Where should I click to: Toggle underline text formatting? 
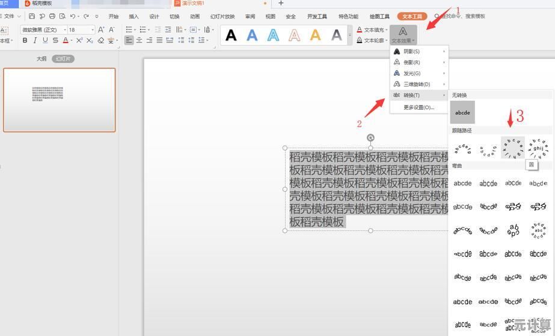pos(45,41)
